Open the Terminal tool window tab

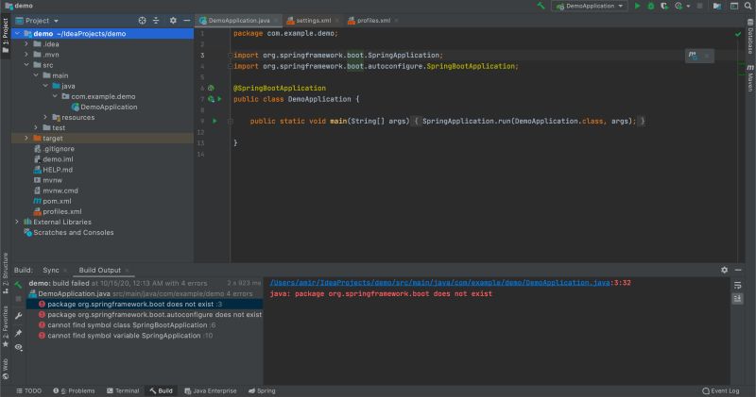point(123,390)
